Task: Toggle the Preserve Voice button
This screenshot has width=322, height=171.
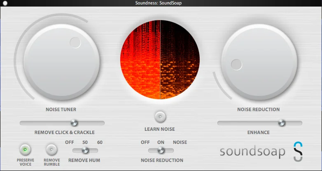Action: click(25, 150)
